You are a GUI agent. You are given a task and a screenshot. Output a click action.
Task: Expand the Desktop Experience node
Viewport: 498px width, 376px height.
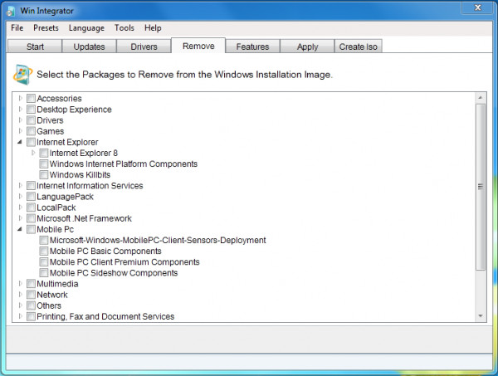[20, 109]
